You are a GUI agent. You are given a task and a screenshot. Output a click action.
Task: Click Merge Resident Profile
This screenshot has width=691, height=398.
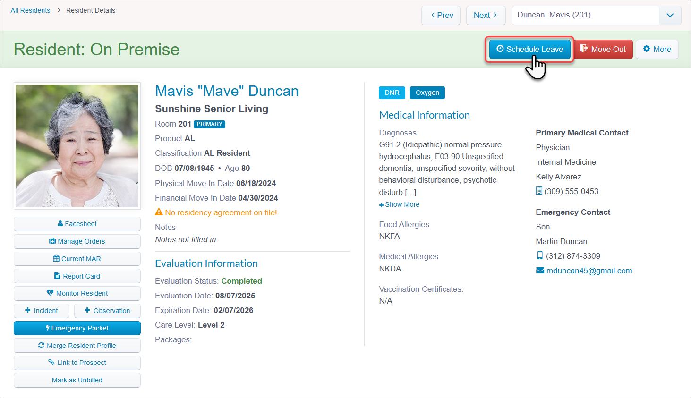[77, 346]
